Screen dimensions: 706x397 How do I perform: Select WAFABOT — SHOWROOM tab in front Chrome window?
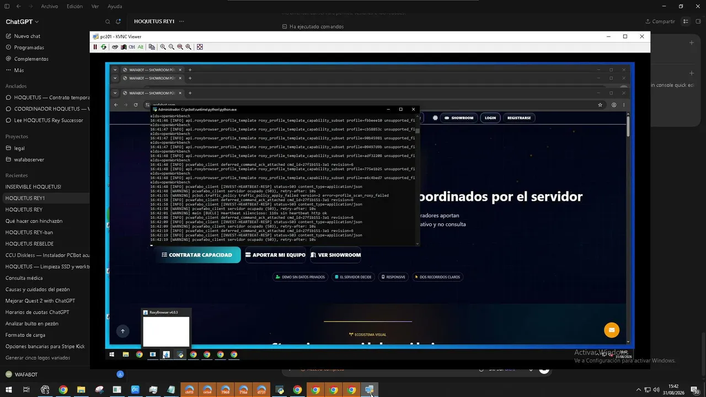(x=152, y=93)
